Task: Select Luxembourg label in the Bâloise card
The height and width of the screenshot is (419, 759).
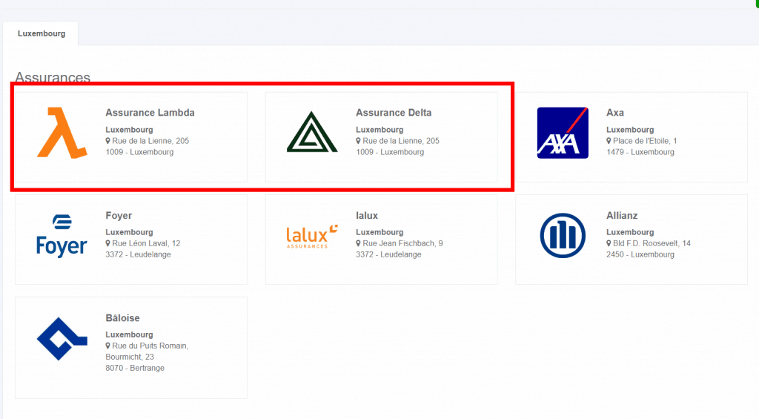Action: point(129,334)
